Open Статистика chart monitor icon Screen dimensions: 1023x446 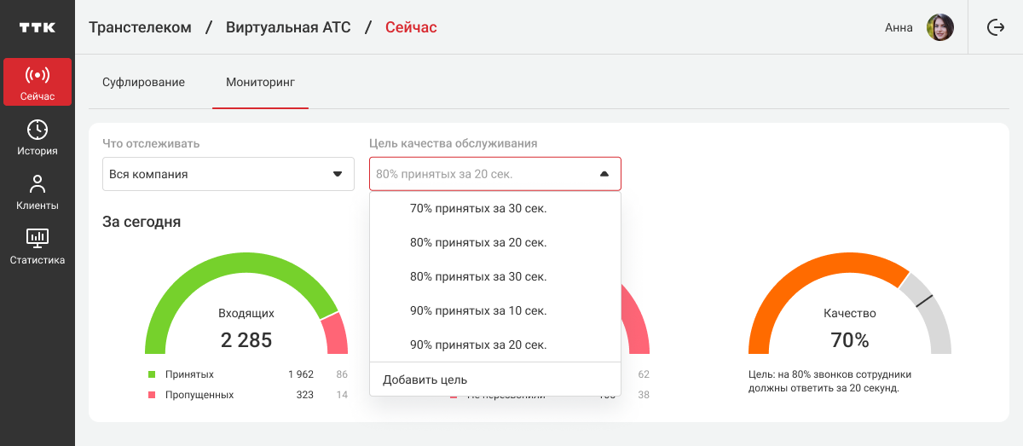[x=38, y=237]
